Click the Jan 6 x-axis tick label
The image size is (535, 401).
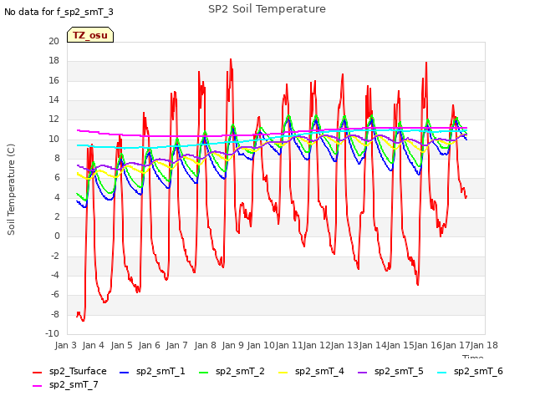(x=149, y=345)
